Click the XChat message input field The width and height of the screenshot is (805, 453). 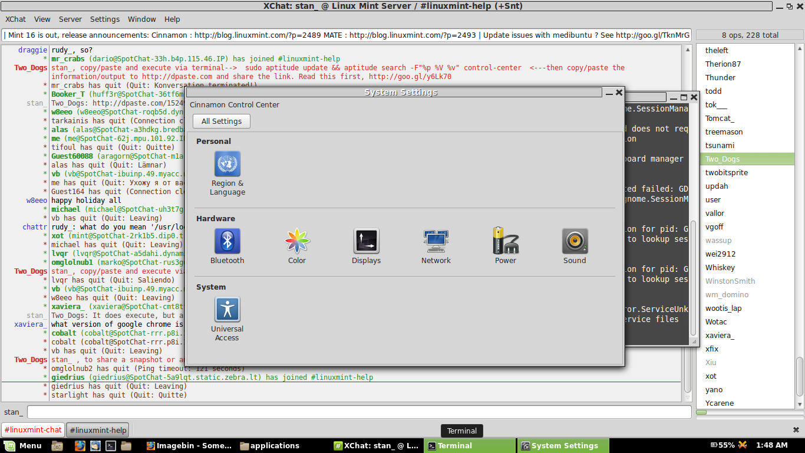(359, 412)
